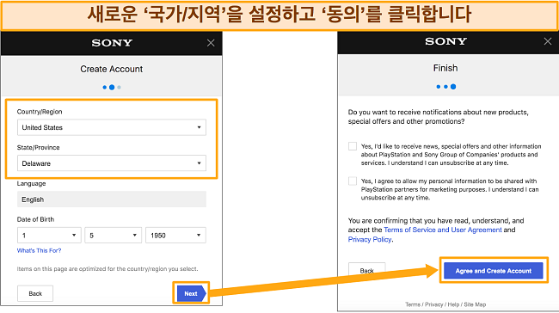
Task: Click the SONY logo in Create Account dialog
Action: (112, 43)
